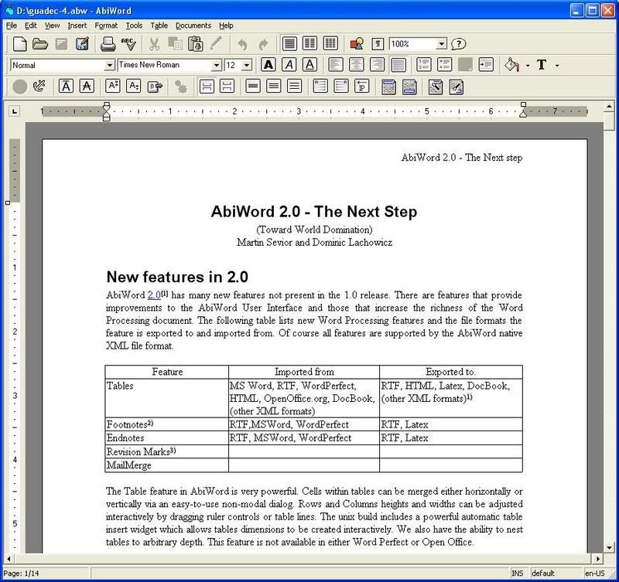Open the Documents menu
Screen dimensions: 619x582
pyautogui.click(x=193, y=26)
